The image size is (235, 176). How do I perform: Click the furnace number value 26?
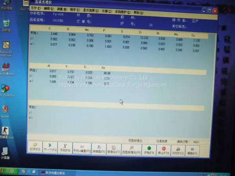click(151, 25)
